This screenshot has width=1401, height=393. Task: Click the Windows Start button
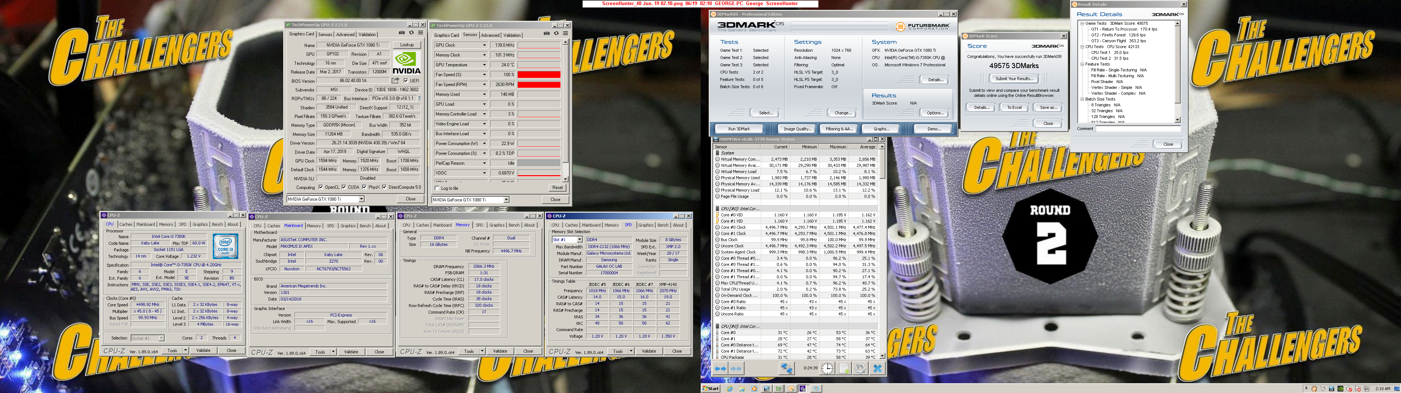coord(711,389)
